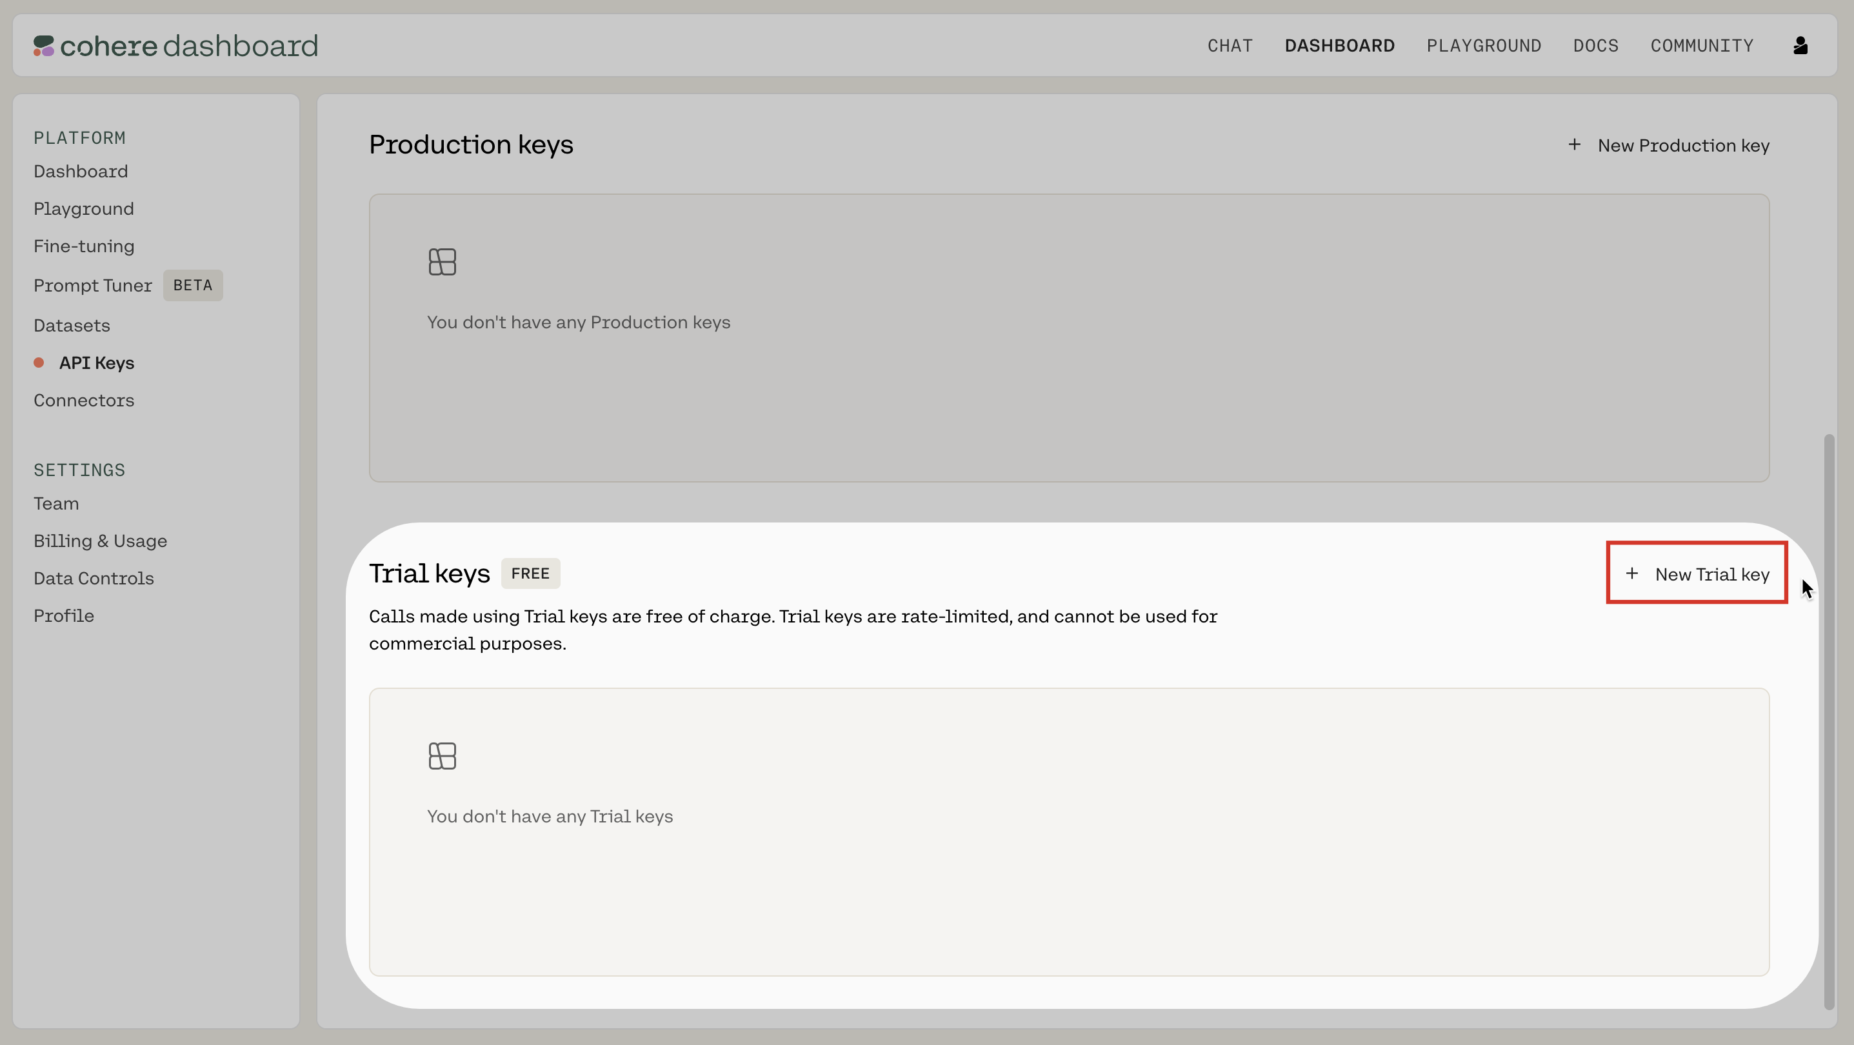
Task: Click the FREE badge beside Trial keys
Action: pyautogui.click(x=530, y=573)
